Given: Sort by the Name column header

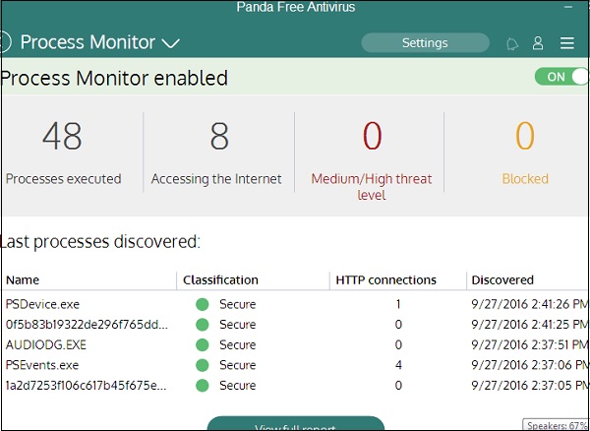Looking at the screenshot, I should coord(23,280).
